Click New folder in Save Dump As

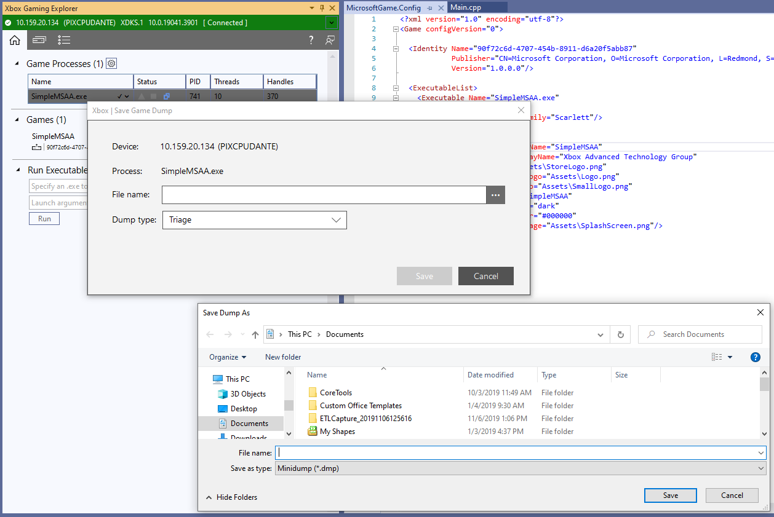(x=283, y=357)
